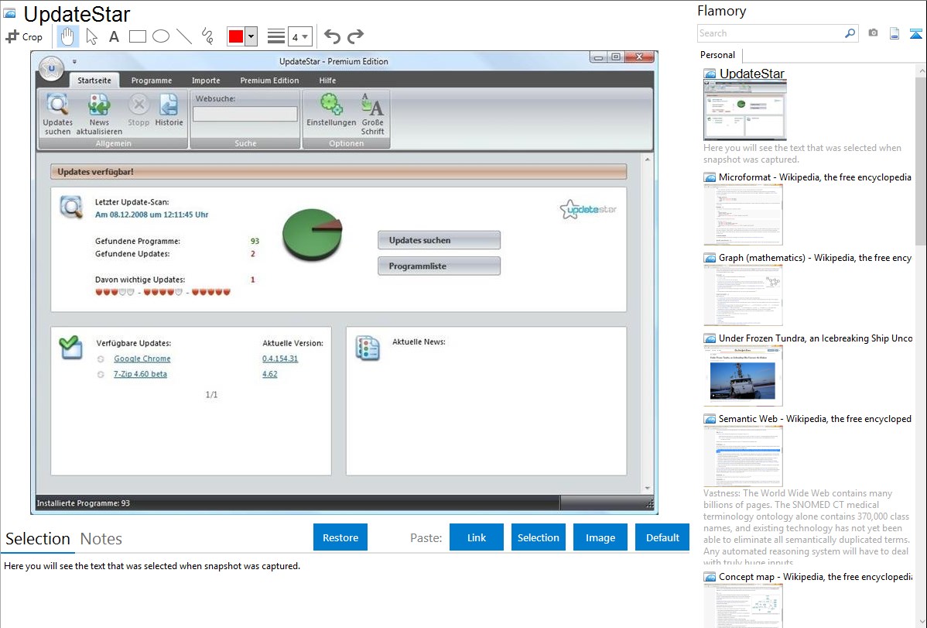Click the Flamory search field

[770, 33]
